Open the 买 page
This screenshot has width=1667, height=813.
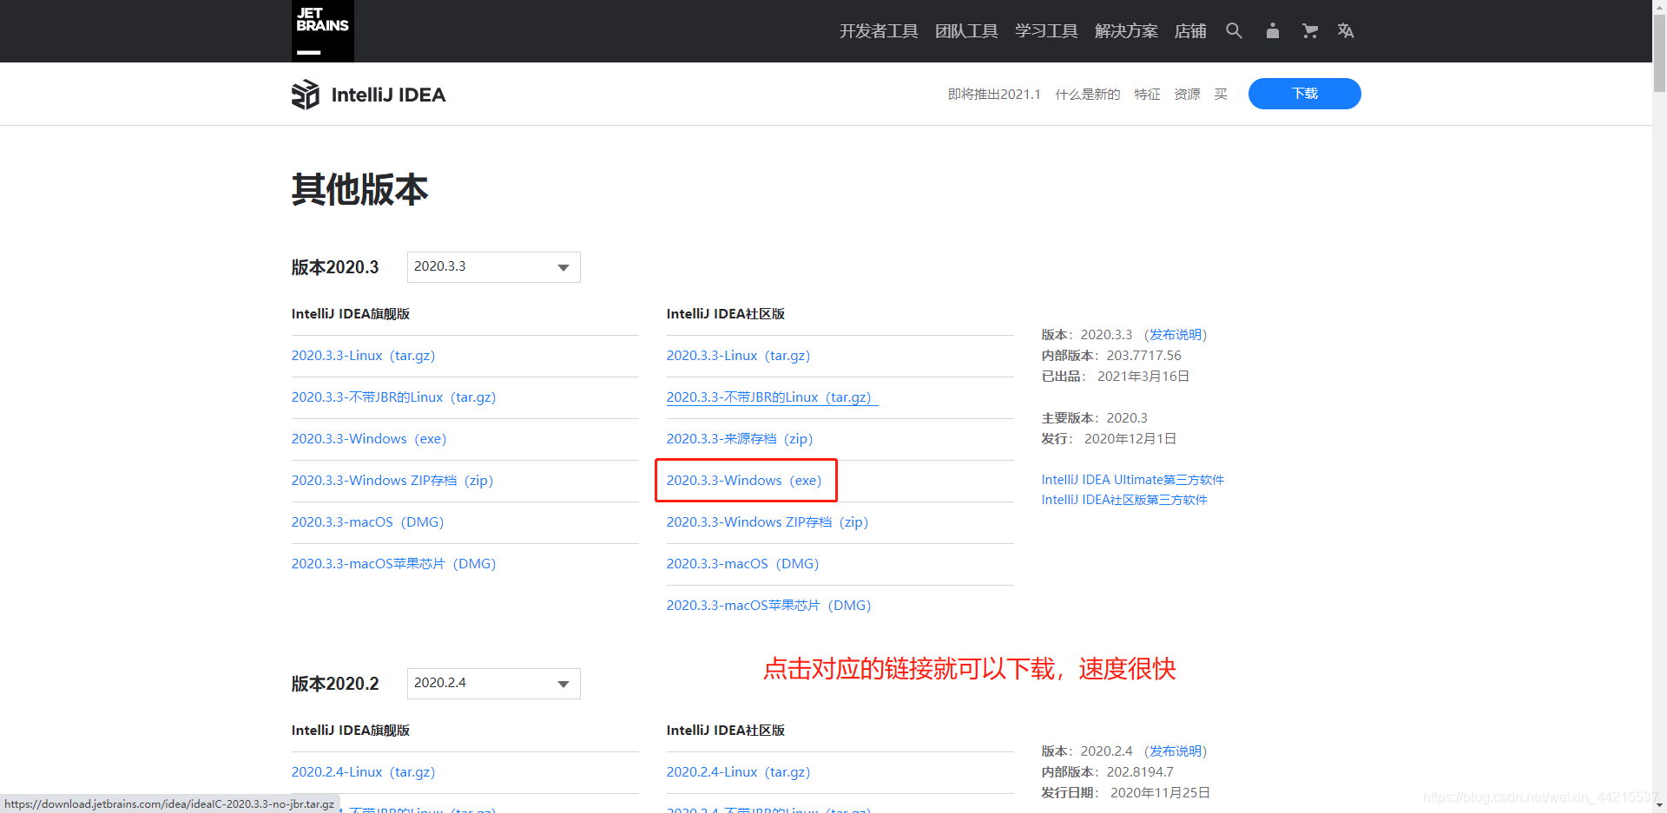pos(1221,94)
